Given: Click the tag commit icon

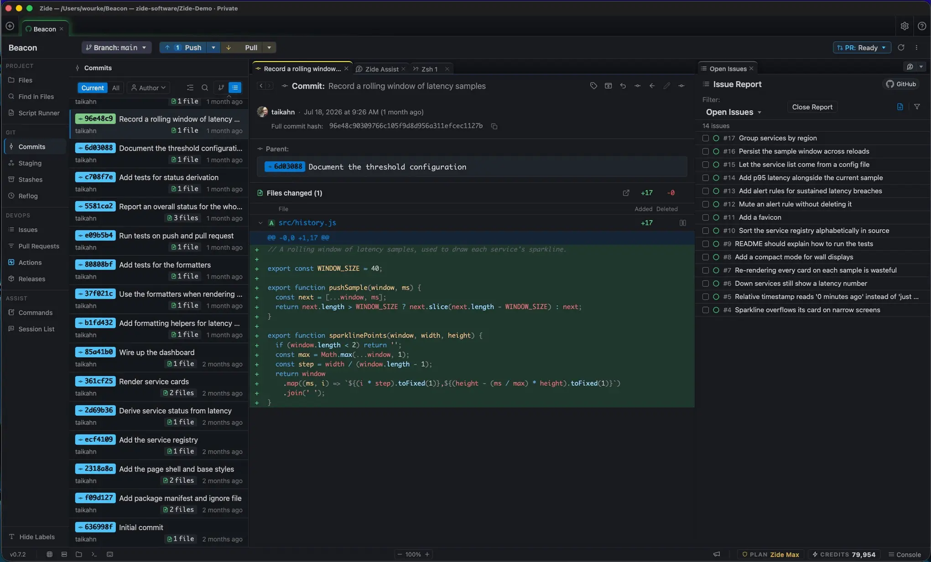Looking at the screenshot, I should point(593,86).
